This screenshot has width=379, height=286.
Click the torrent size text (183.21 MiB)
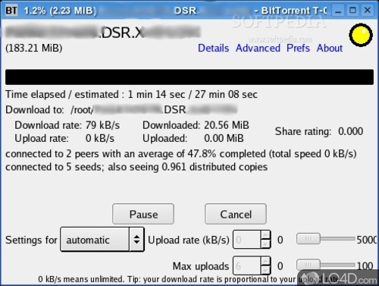[x=34, y=48]
